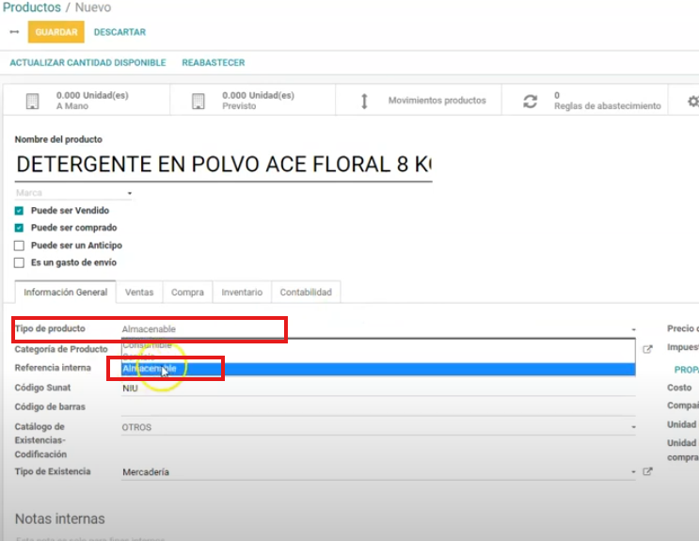Click the Costo label on the right

point(679,388)
